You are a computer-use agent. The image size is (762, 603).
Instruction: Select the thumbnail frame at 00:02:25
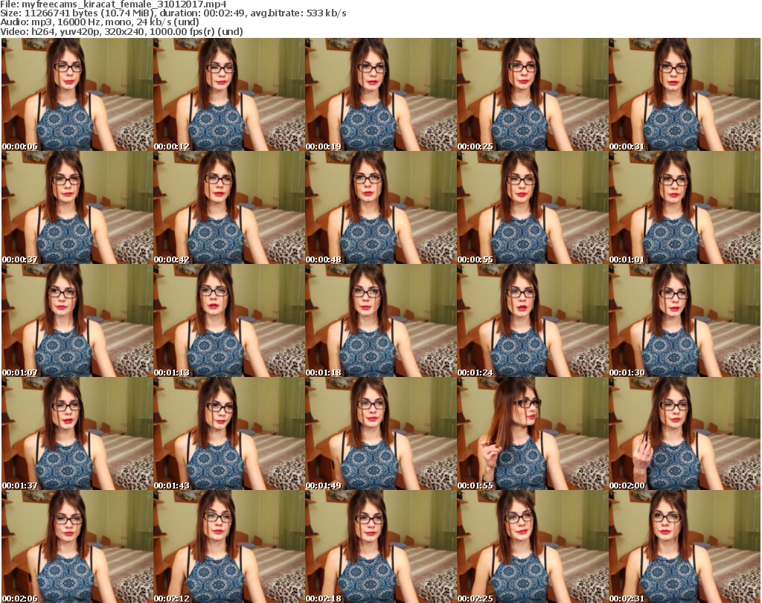pyautogui.click(x=532, y=546)
